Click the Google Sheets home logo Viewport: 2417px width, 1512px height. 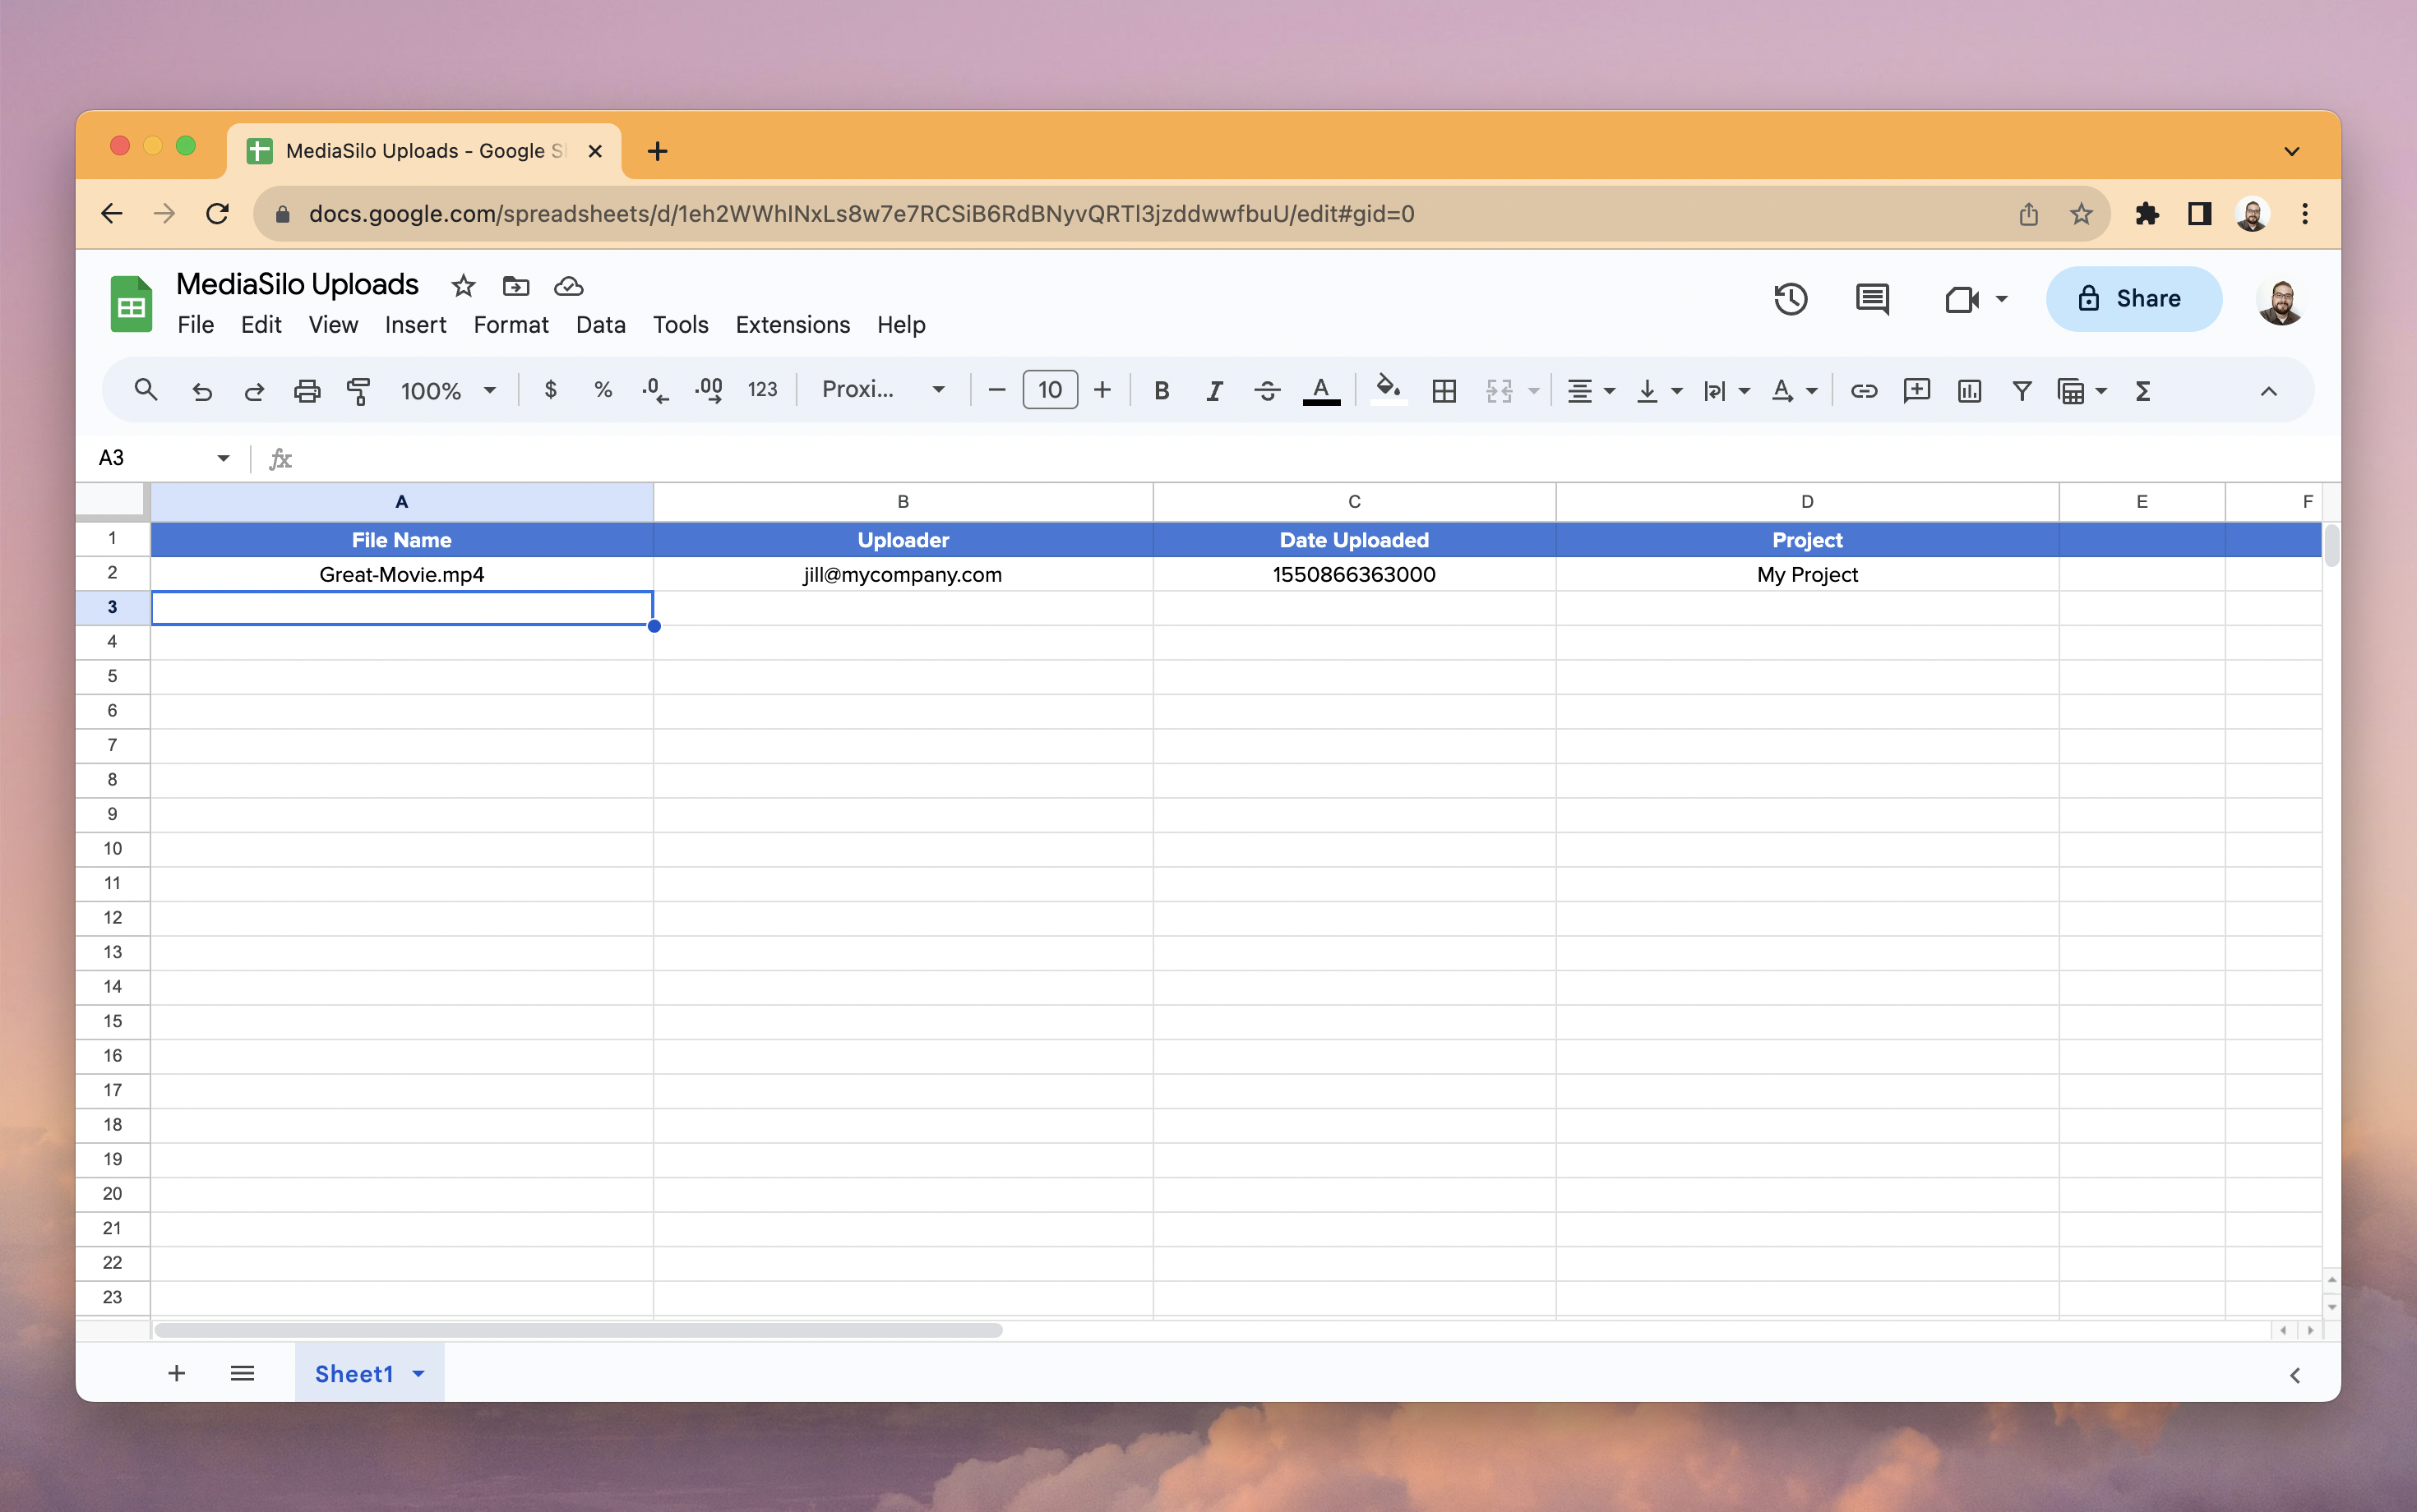tap(131, 303)
